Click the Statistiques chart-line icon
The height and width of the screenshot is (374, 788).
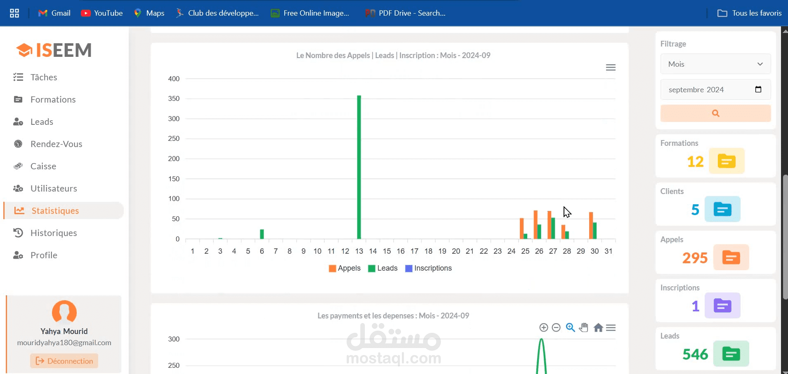19,210
